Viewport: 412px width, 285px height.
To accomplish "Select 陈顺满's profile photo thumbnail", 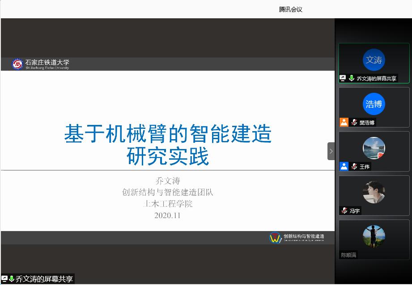I will point(374,236).
